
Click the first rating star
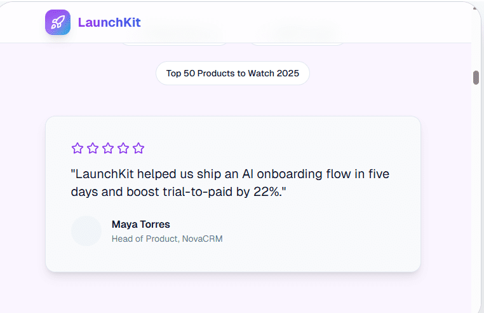pyautogui.click(x=77, y=148)
